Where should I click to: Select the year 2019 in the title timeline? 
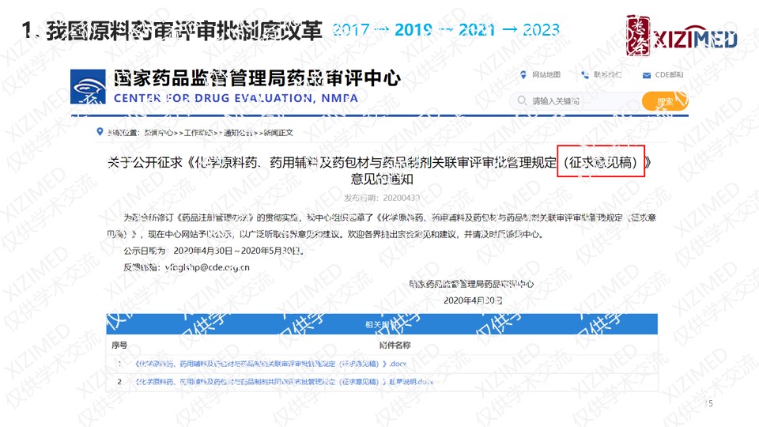[x=413, y=31]
